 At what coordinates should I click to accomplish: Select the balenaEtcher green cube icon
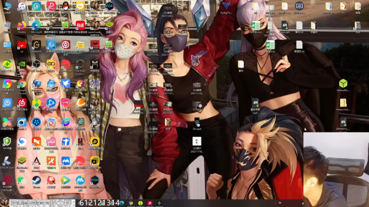pyautogui.click(x=343, y=85)
